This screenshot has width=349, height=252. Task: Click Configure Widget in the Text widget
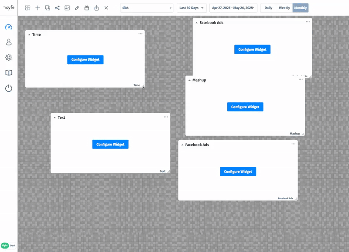coord(110,145)
